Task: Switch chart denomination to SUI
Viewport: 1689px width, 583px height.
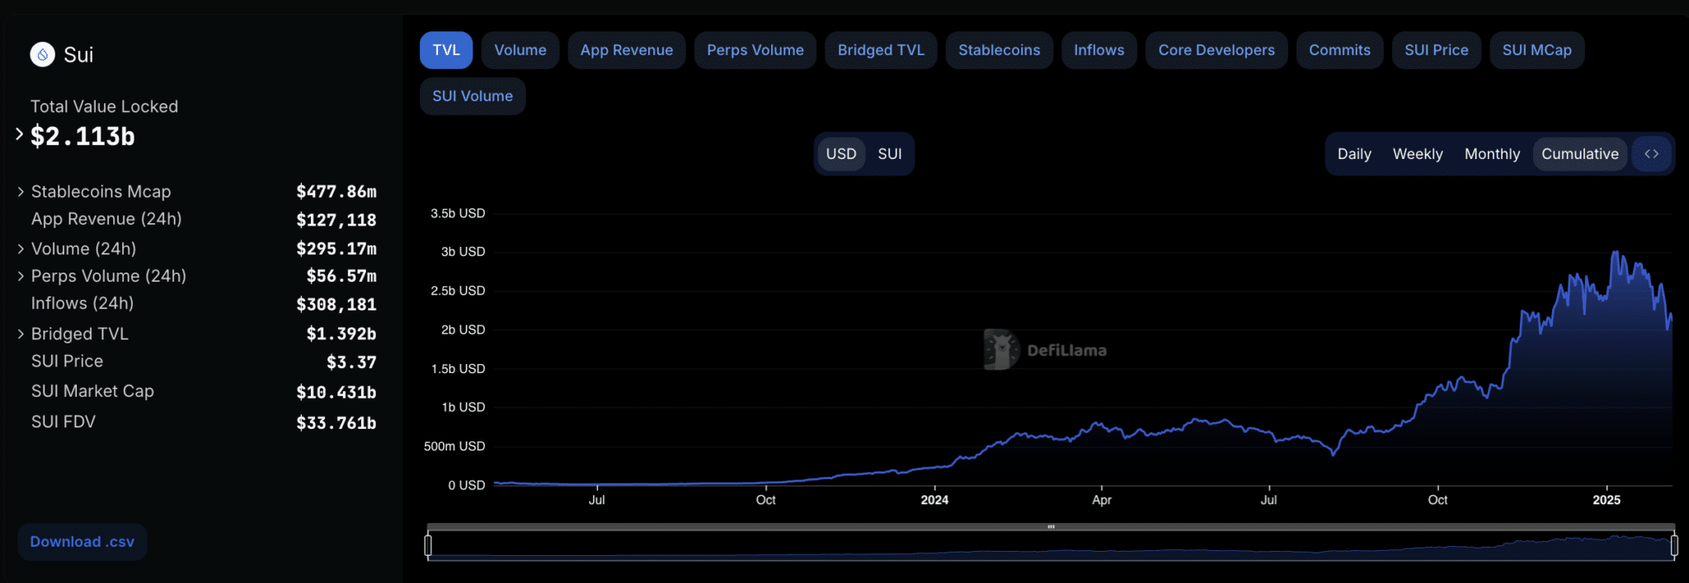Action: pos(889,154)
